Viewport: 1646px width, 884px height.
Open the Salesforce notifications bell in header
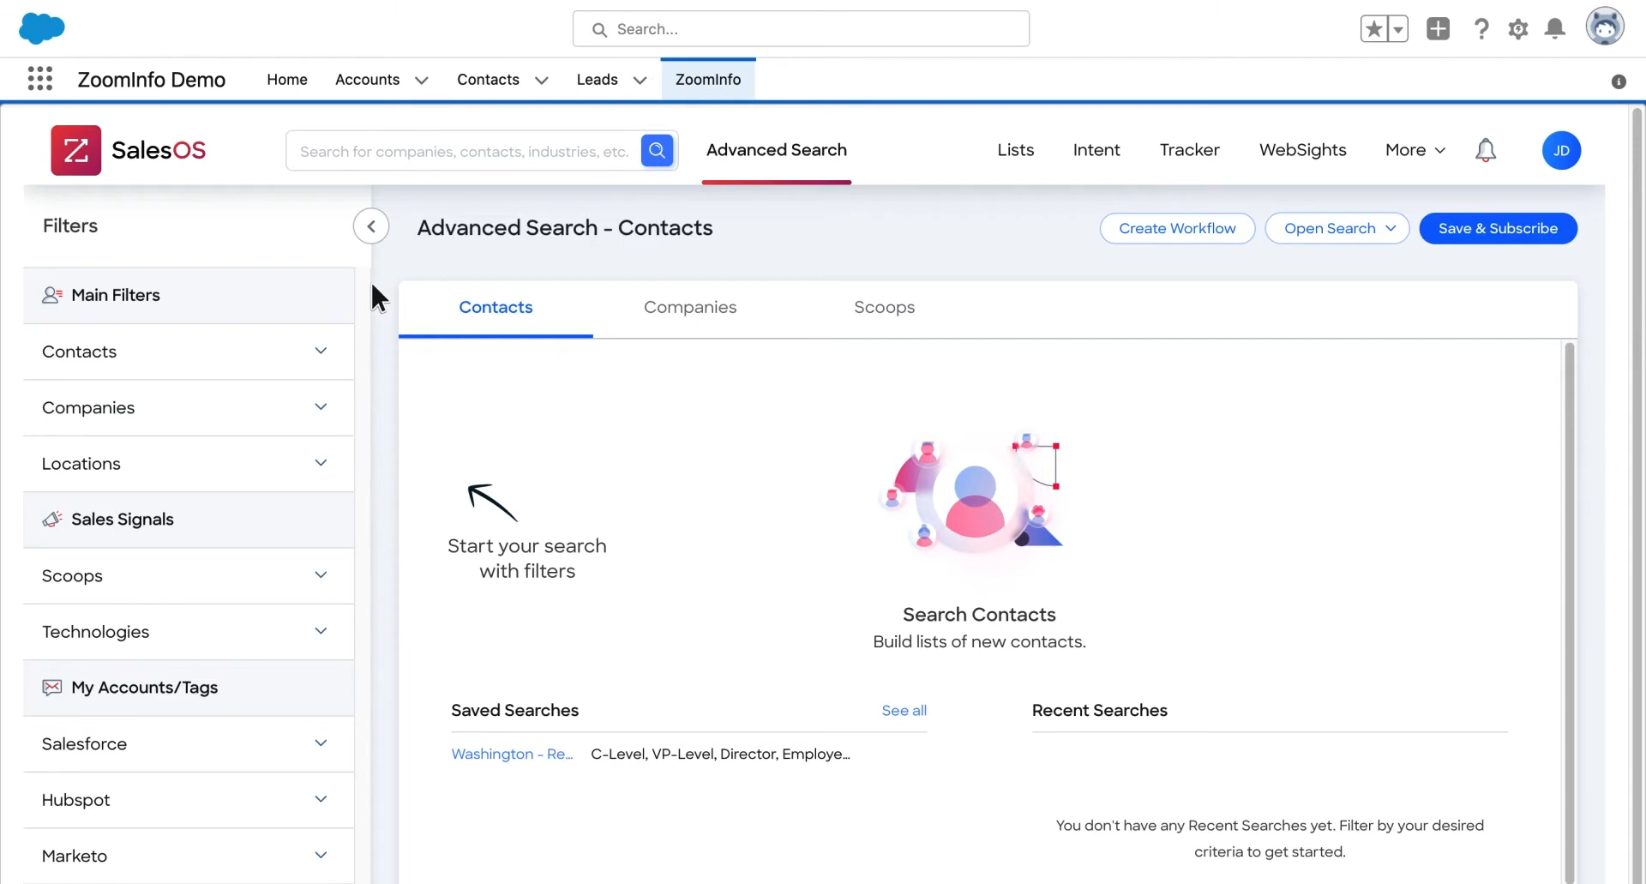(x=1555, y=29)
